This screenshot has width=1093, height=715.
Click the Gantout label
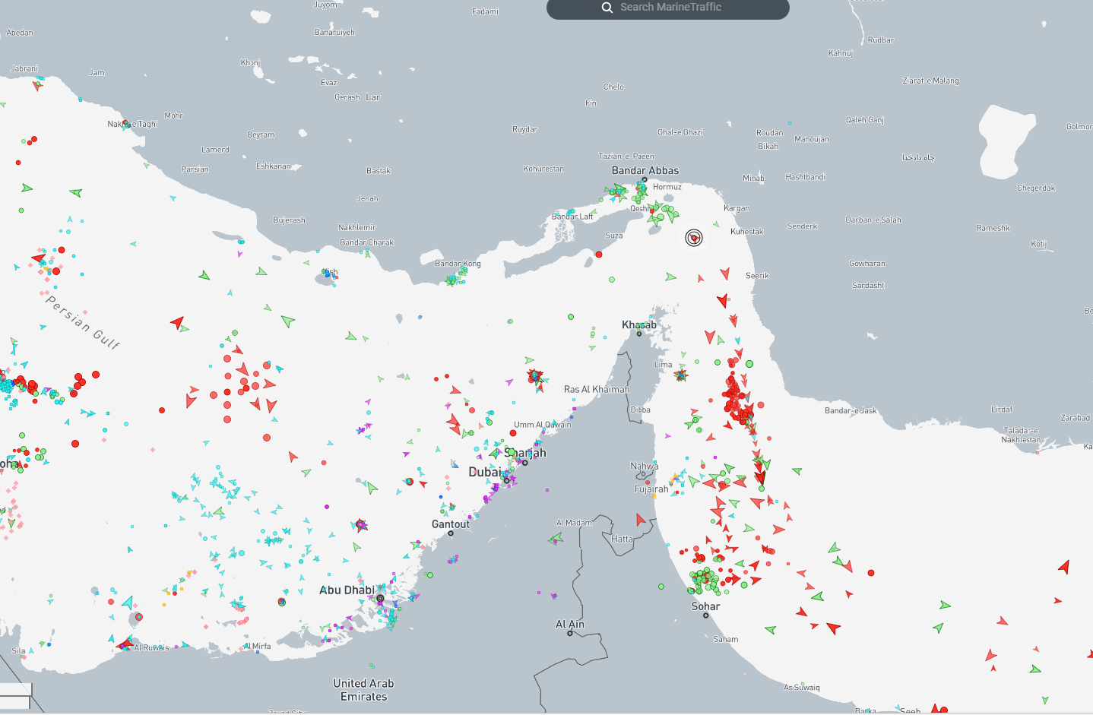point(451,524)
